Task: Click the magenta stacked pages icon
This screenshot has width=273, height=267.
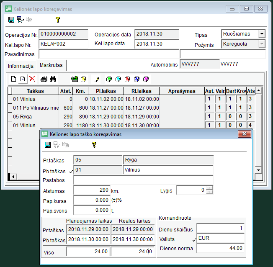Action: coord(146,79)
